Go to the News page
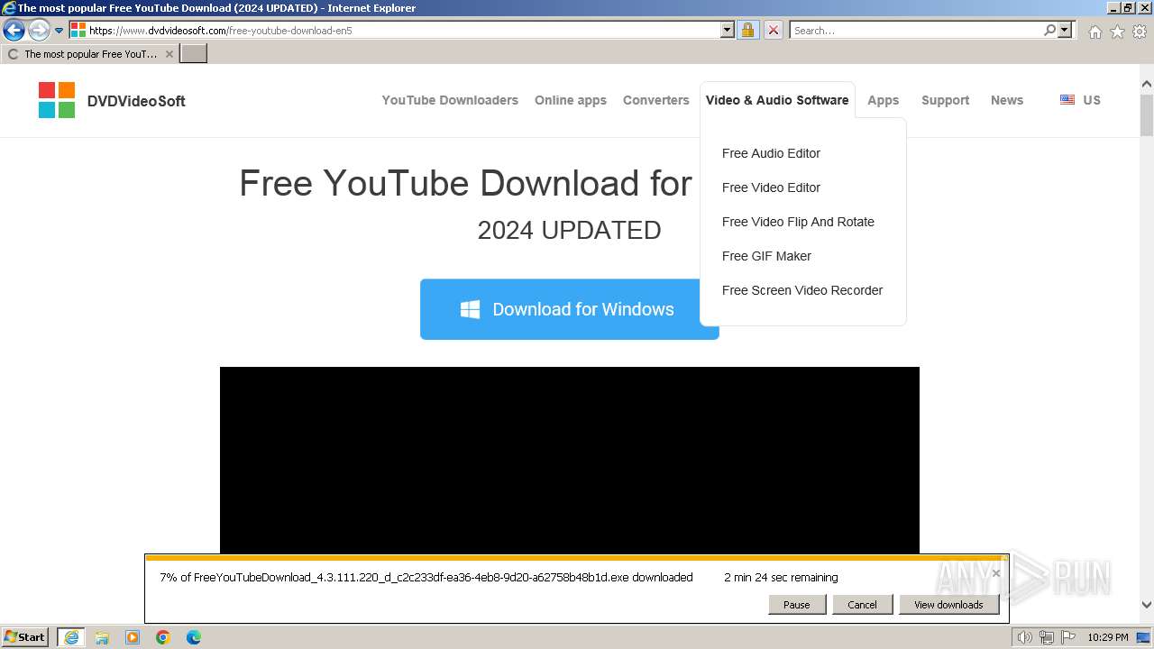This screenshot has height=649, width=1154. click(x=1007, y=100)
